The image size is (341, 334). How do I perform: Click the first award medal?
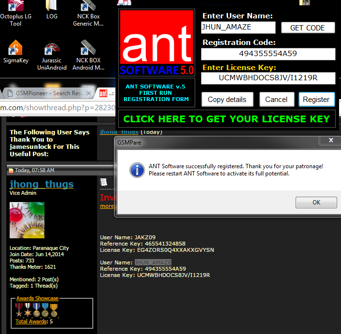19,310
